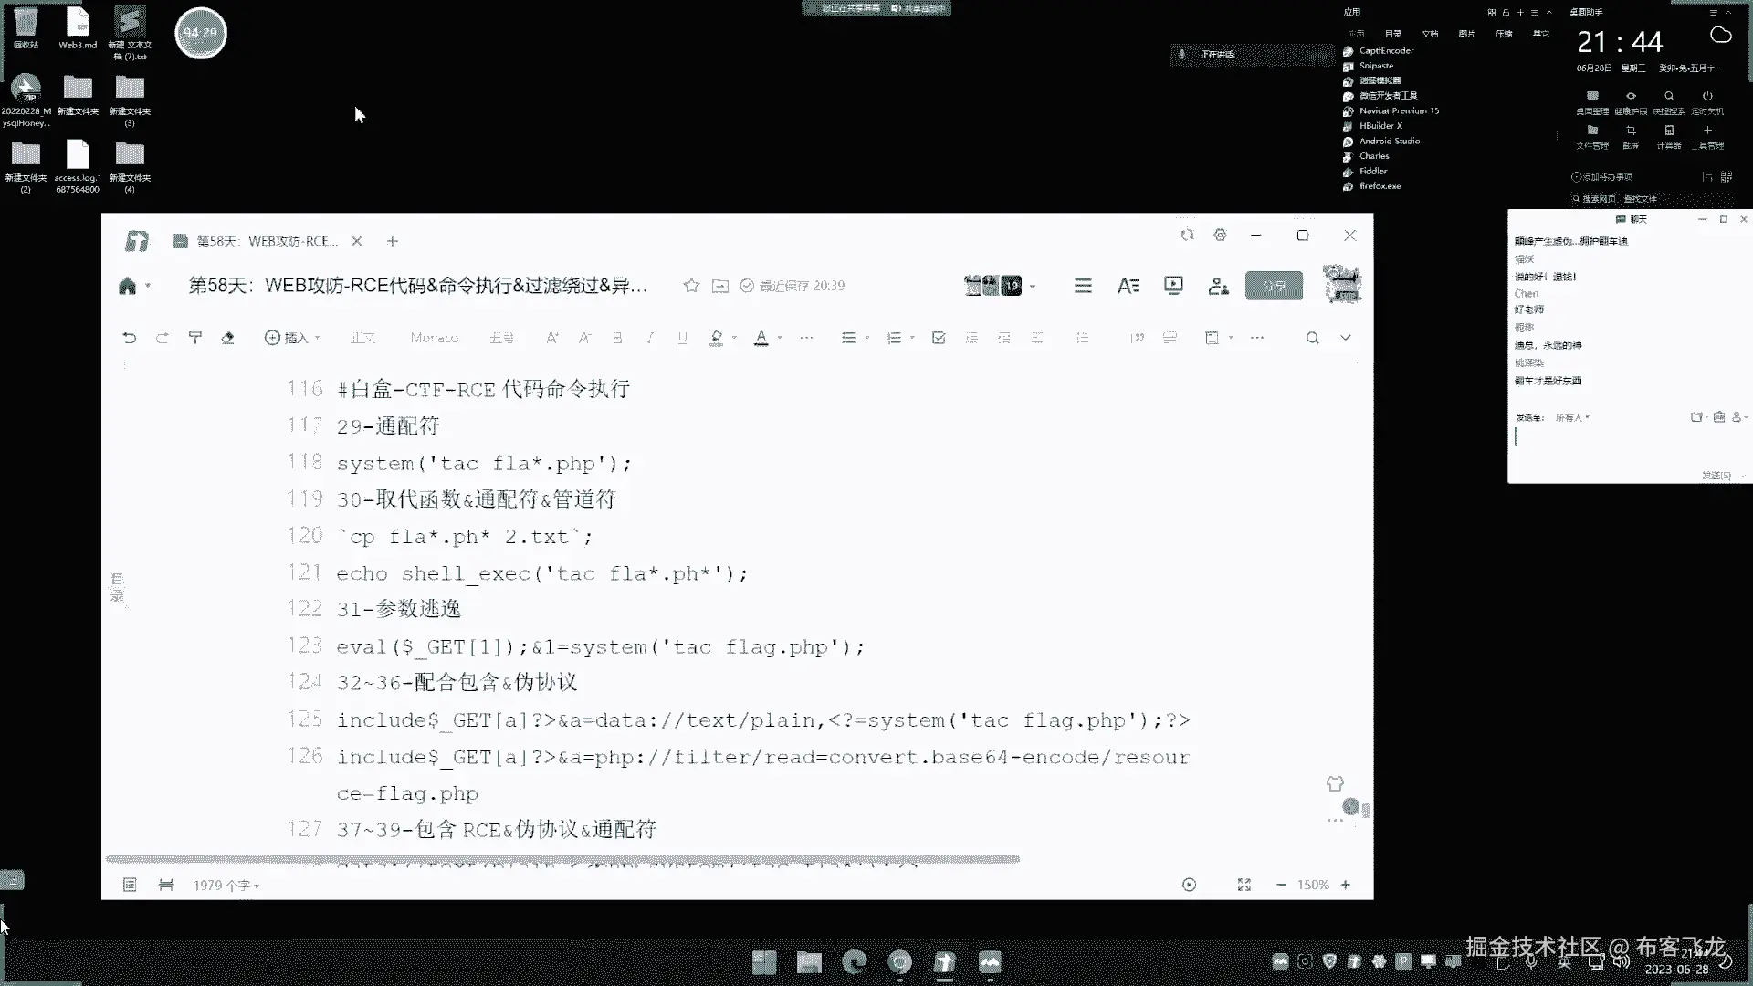The image size is (1753, 986).
Task: Click the zoom in plus beside 150%
Action: click(1345, 885)
